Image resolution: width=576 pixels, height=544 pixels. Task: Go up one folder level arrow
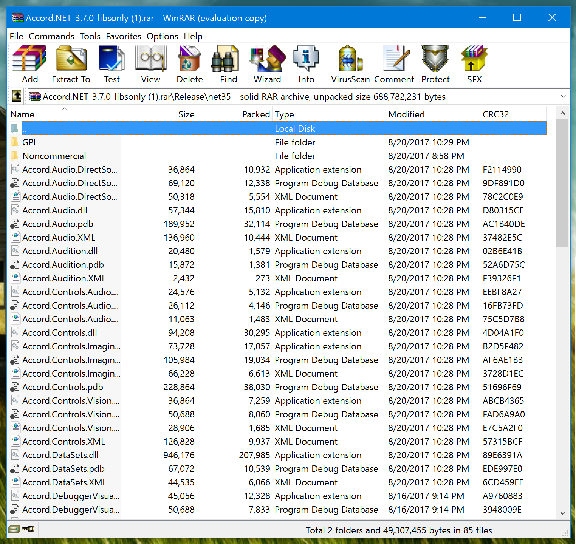17,96
